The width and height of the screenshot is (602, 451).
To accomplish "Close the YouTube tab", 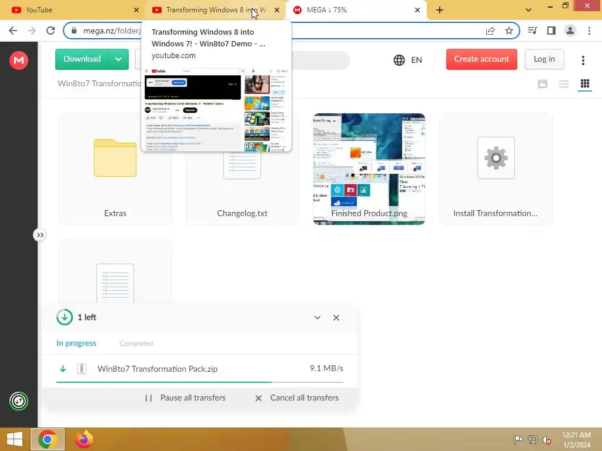I will pyautogui.click(x=136, y=10).
